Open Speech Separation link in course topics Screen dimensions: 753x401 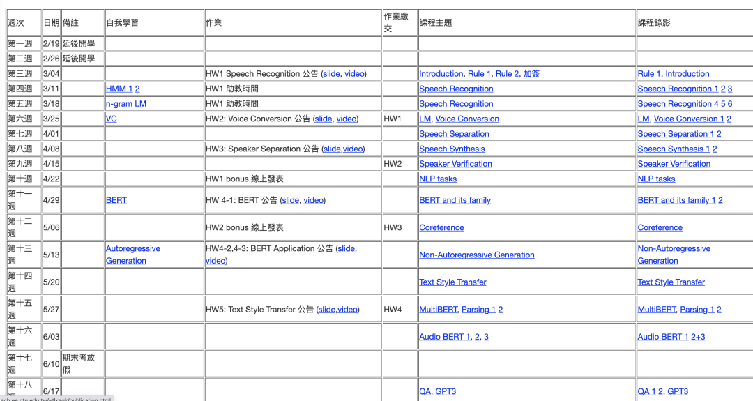455,134
